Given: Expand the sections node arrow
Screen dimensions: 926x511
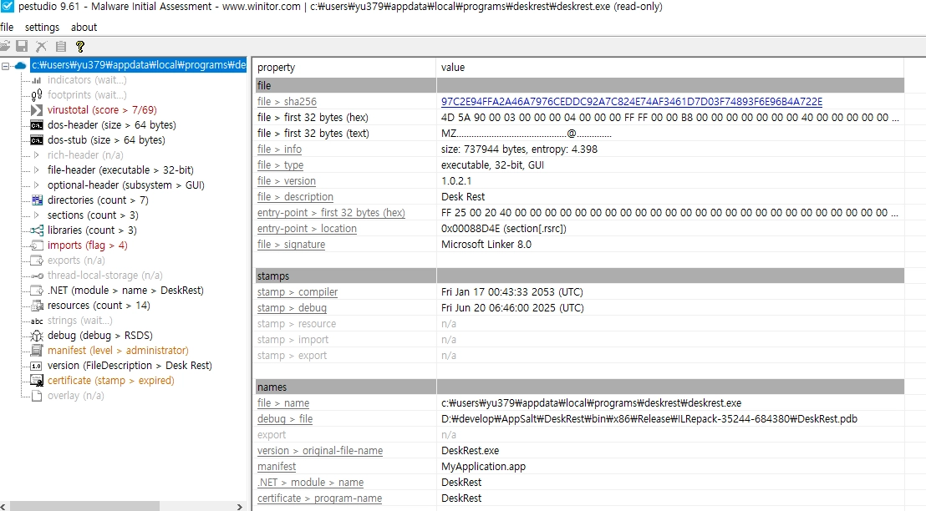Looking at the screenshot, I should [x=36, y=215].
